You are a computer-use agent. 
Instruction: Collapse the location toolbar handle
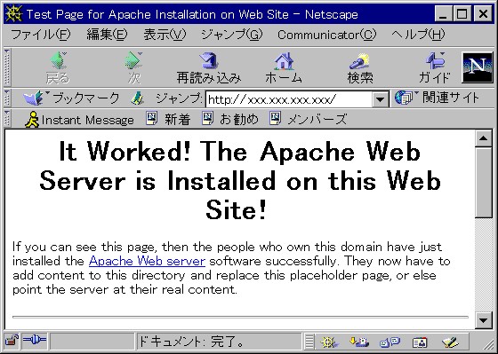point(7,98)
